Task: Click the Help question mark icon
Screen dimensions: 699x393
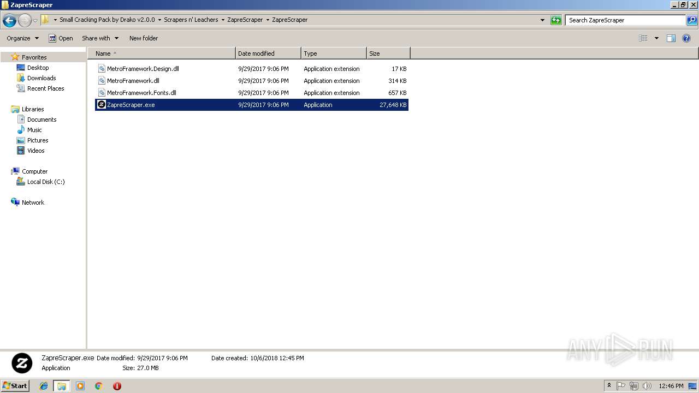Action: [687, 38]
